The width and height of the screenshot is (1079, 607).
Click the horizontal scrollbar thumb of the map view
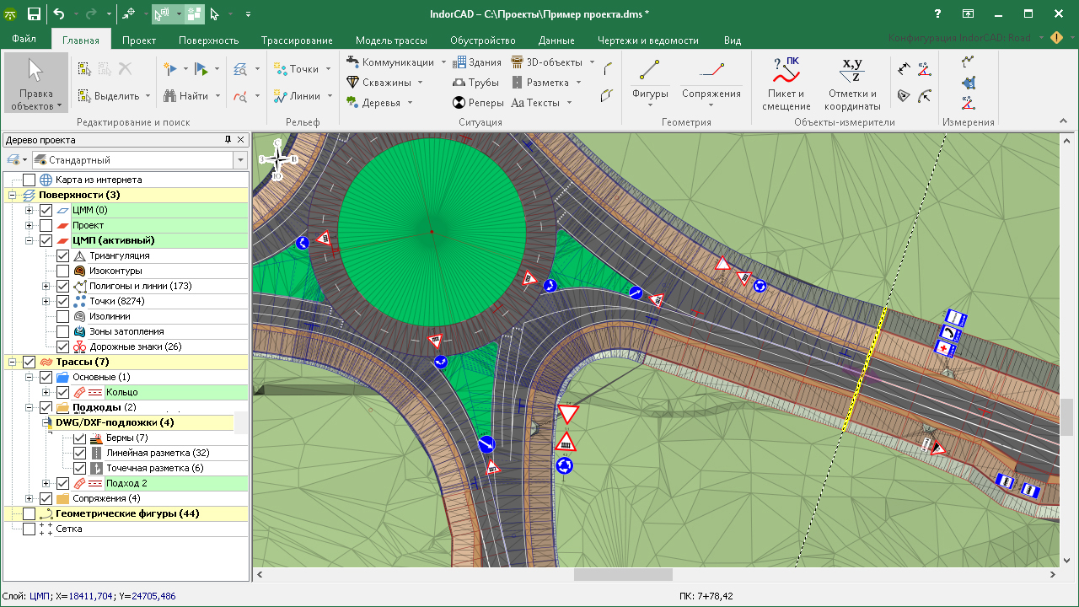(x=623, y=574)
